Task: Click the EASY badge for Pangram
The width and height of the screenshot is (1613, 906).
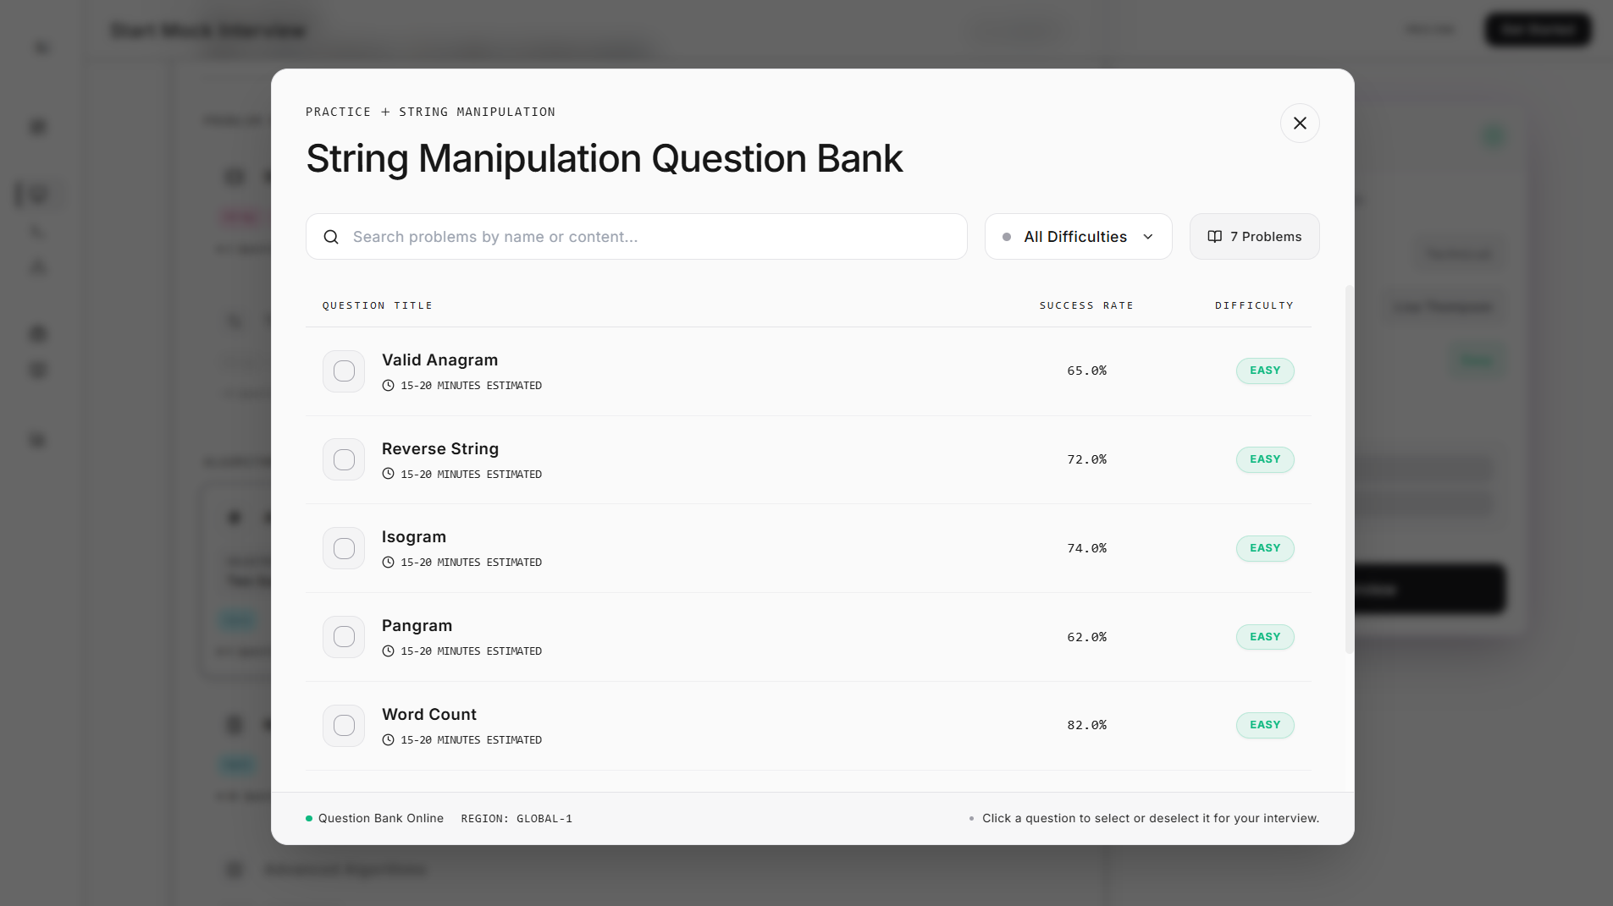Action: pos(1265,637)
